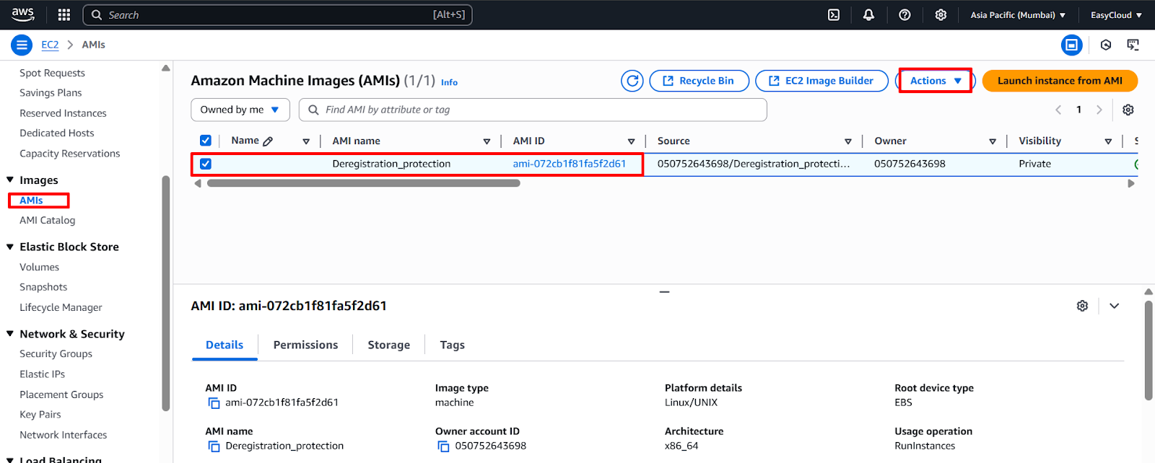Open the Recycle Bin button
This screenshot has height=463, width=1155.
699,81
